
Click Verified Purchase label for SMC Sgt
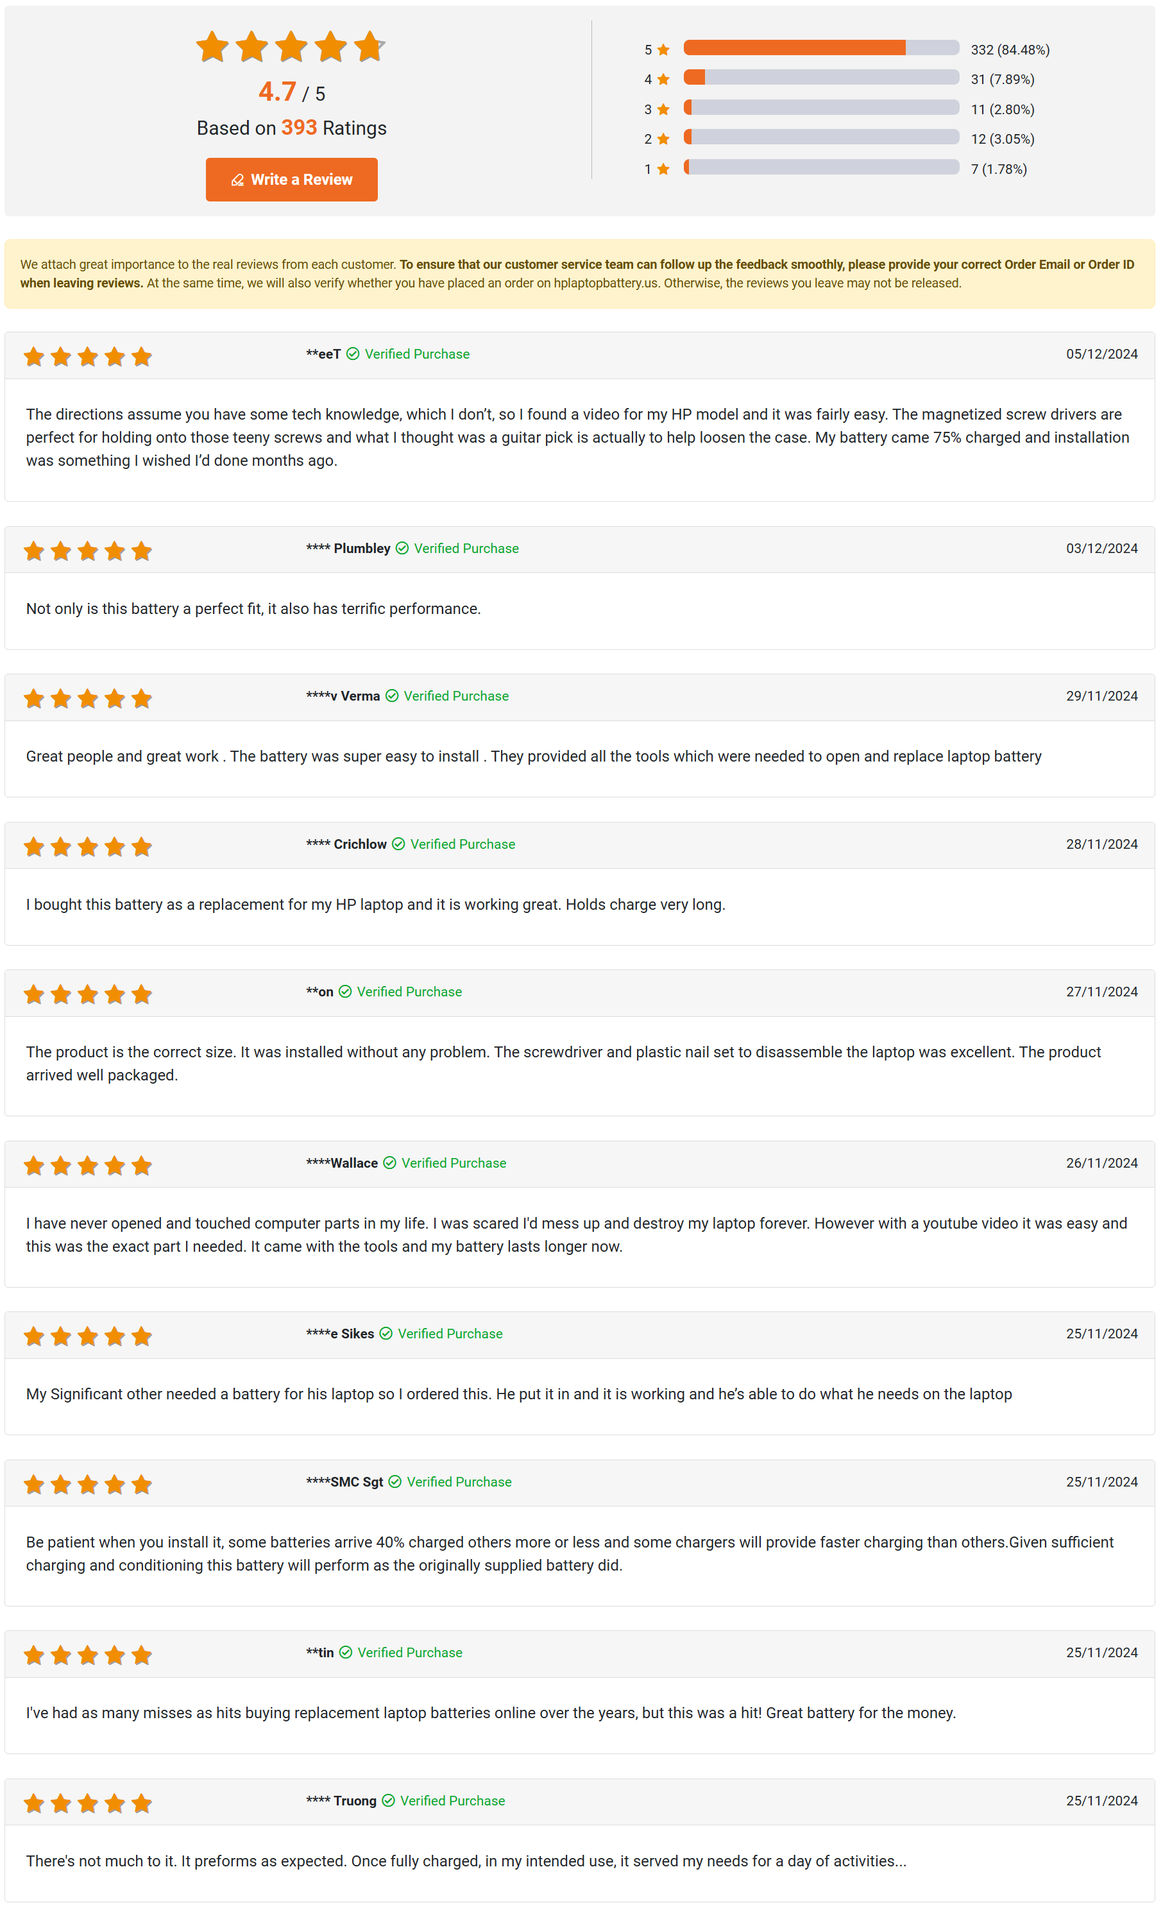coord(459,1482)
